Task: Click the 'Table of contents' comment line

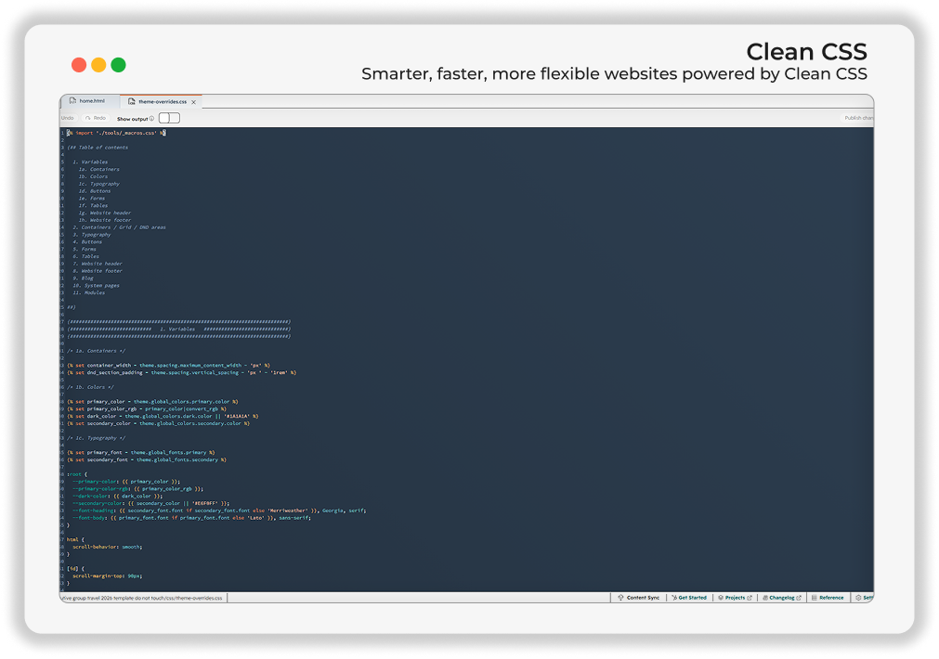Action: (98, 148)
